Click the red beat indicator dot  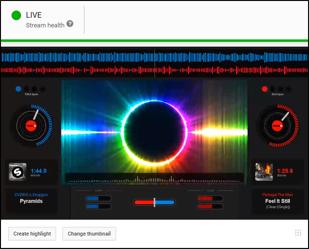click(264, 89)
